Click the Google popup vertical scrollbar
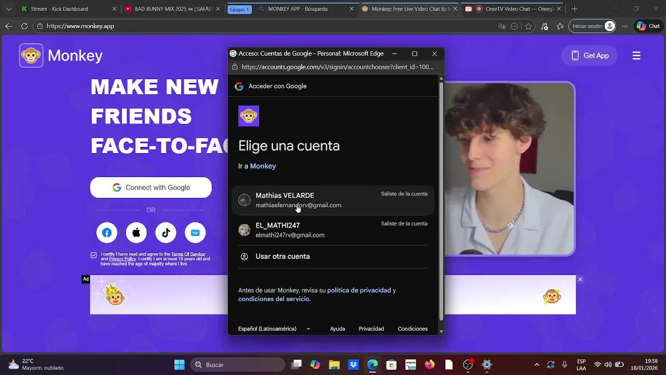The image size is (666, 375). (441, 201)
